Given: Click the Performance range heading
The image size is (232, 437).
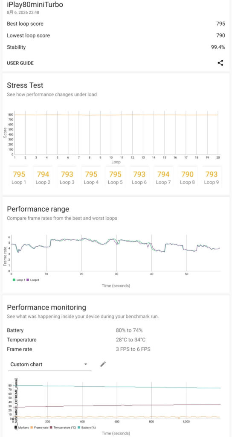Looking at the screenshot, I should tap(38, 209).
